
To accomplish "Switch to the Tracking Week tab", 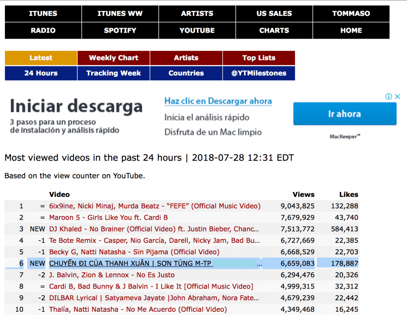I will (114, 73).
